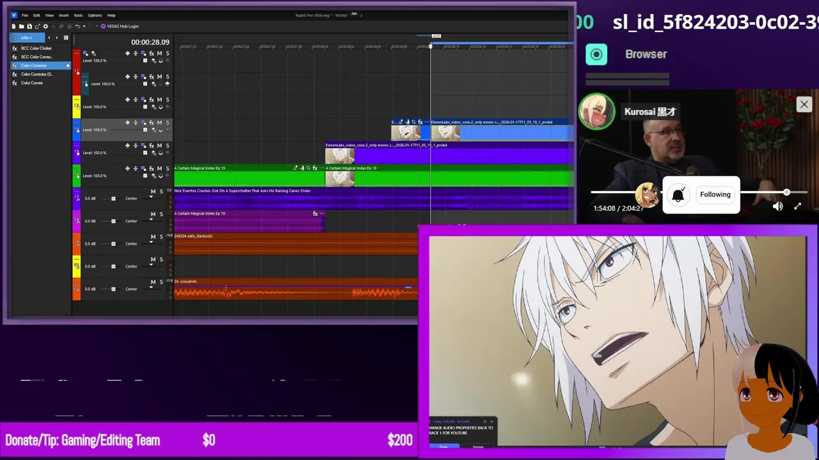The image size is (819, 460).
Task: Close the Kurosai video popup
Action: tap(804, 104)
